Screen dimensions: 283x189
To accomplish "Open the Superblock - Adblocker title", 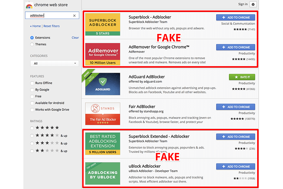I will tap(150, 17).
